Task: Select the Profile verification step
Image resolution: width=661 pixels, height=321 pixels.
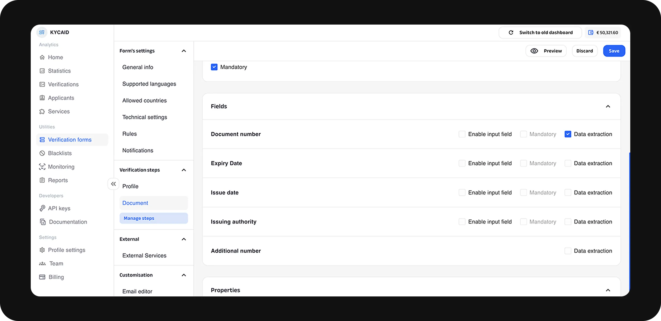Action: coord(130,186)
